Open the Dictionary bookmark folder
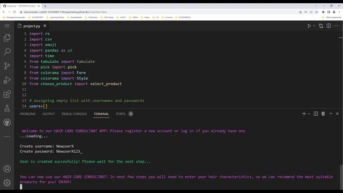This screenshot has height=193, width=343. point(91,17)
